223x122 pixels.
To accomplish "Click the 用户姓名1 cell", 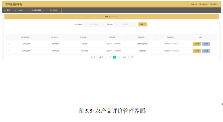I will pos(56,44).
